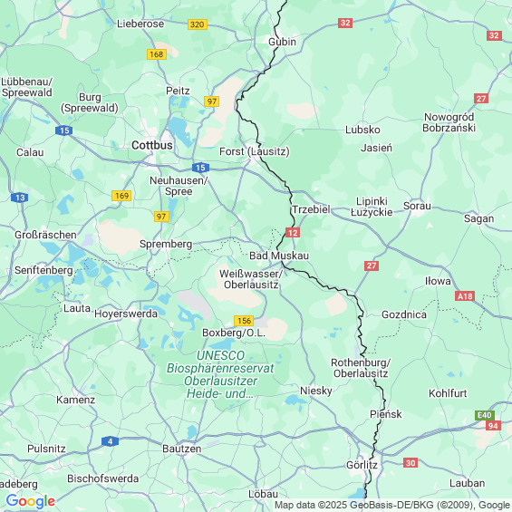Image resolution: width=512 pixels, height=512 pixels.
Task: Click the Hoyerswerda town label
Action: point(126,314)
